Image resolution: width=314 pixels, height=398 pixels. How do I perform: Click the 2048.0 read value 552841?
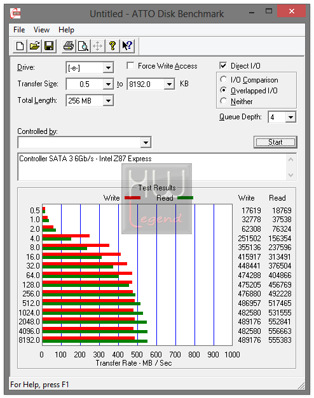click(x=280, y=322)
